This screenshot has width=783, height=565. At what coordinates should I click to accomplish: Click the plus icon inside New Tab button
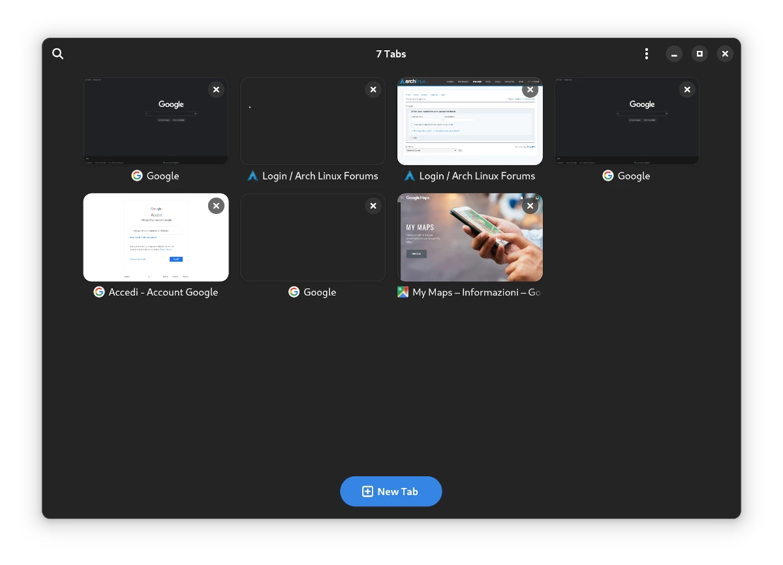pyautogui.click(x=367, y=491)
